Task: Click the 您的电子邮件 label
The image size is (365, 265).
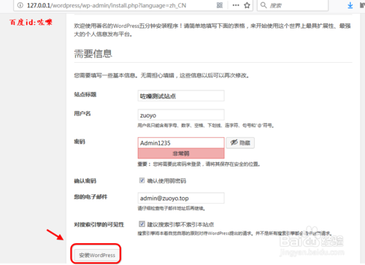Action: pyautogui.click(x=91, y=197)
